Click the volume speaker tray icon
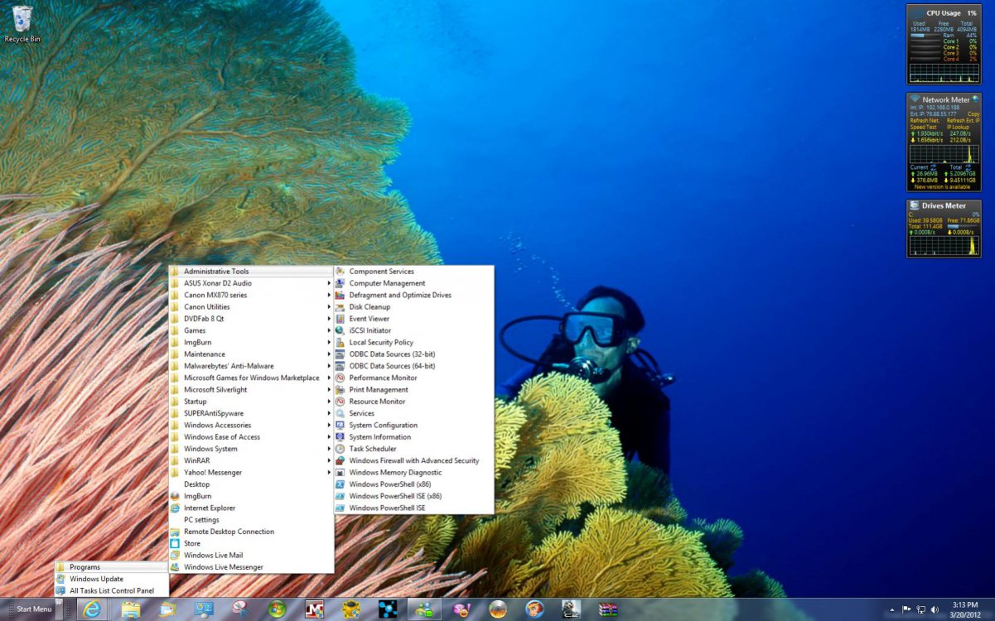995x621 pixels. [935, 609]
